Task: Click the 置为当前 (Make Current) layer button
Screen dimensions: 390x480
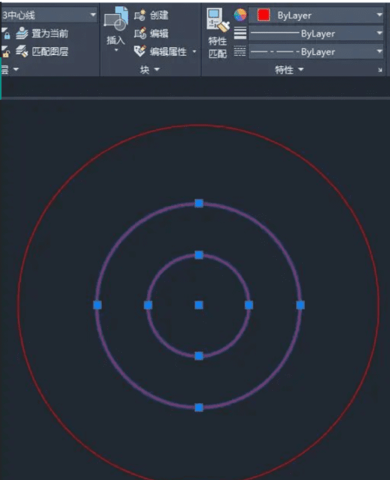Action: point(42,33)
